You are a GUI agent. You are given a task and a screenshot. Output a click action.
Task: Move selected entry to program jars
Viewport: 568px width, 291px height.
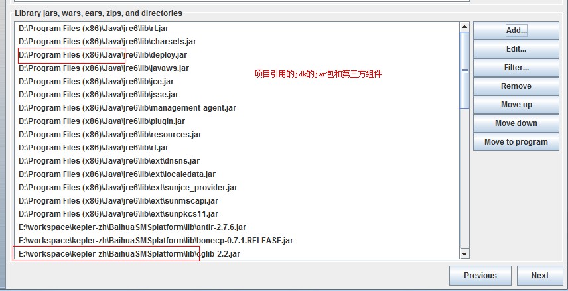[516, 141]
